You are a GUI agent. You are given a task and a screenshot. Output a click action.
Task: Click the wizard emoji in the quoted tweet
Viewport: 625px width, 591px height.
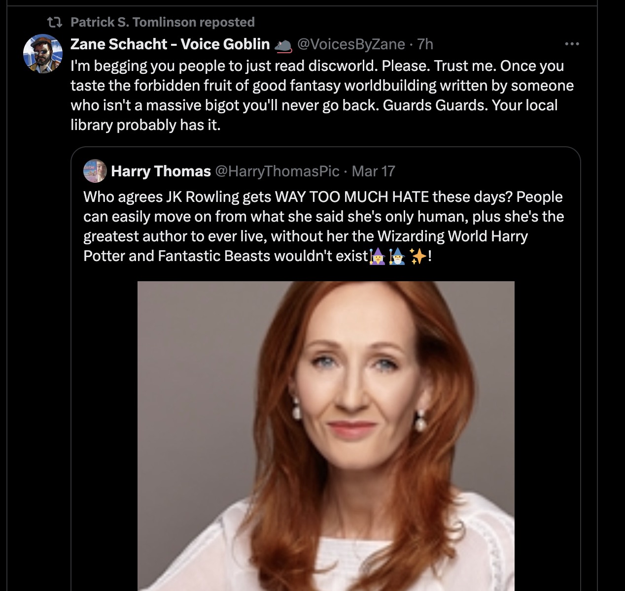click(x=397, y=256)
